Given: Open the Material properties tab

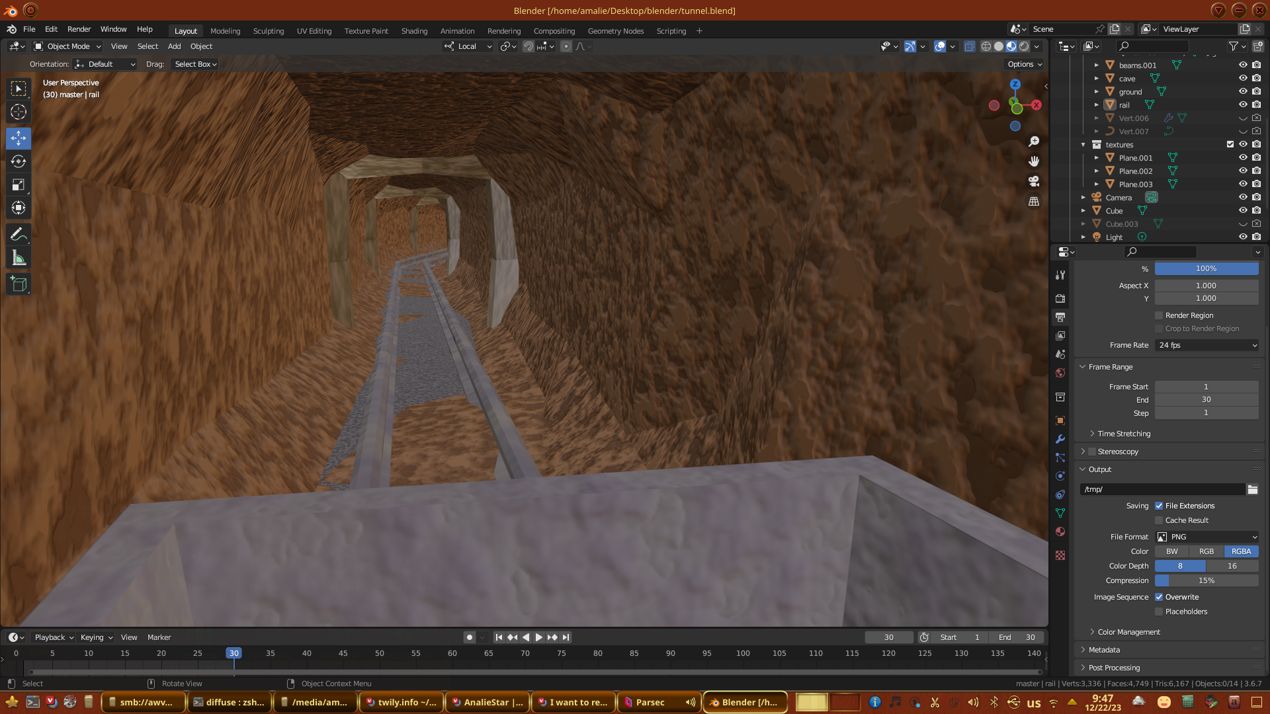Looking at the screenshot, I should click(1060, 532).
